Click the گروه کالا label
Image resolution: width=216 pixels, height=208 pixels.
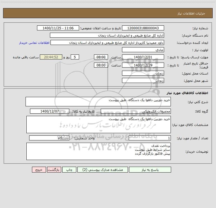[x=201, y=111]
